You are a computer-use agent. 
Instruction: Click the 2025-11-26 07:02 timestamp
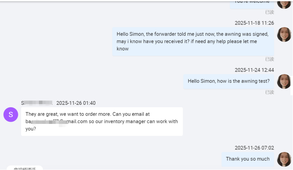tap(254, 148)
